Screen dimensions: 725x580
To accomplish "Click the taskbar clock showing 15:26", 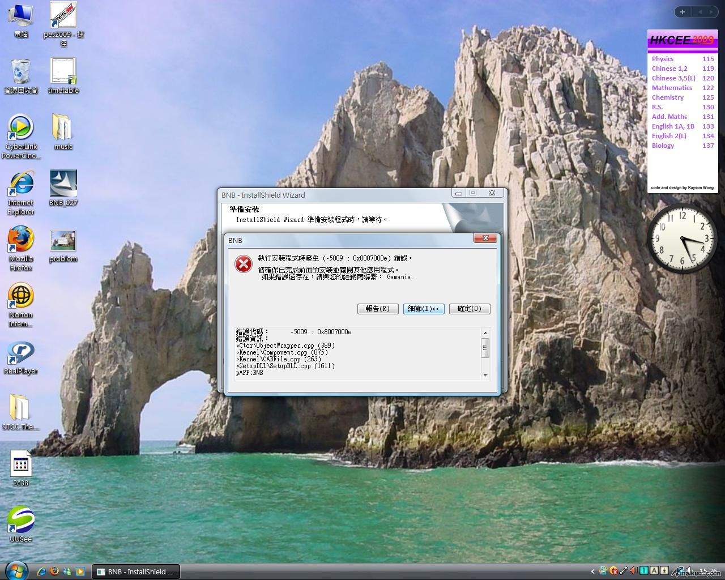I will pos(708,572).
